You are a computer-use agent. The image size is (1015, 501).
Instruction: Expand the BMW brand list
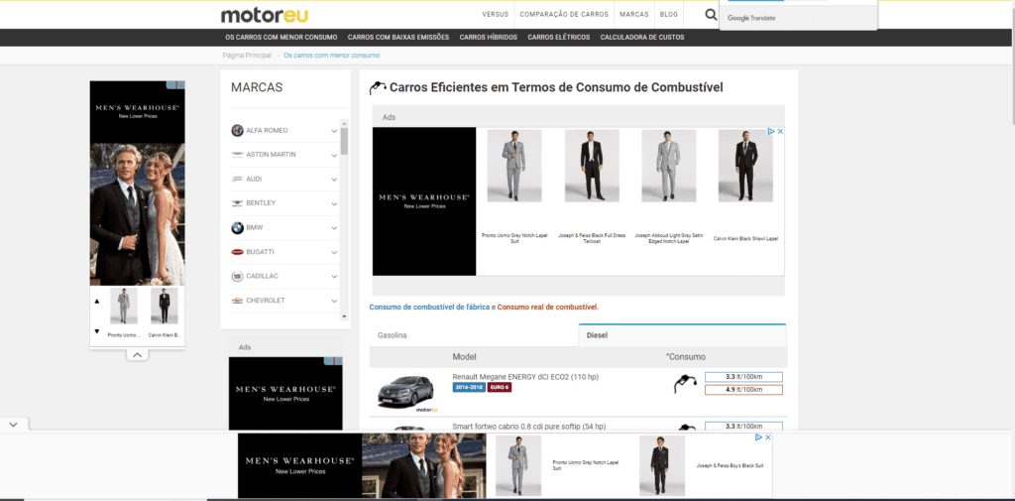tap(334, 228)
